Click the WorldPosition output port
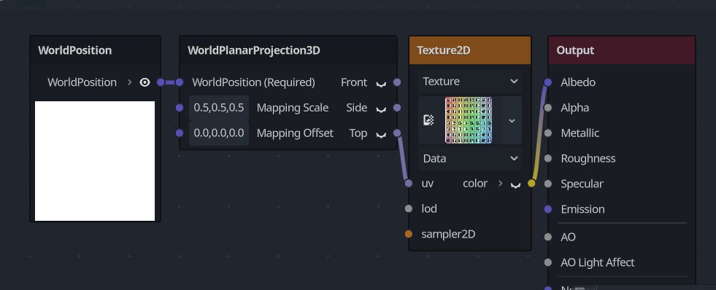716x290 pixels. (x=161, y=82)
